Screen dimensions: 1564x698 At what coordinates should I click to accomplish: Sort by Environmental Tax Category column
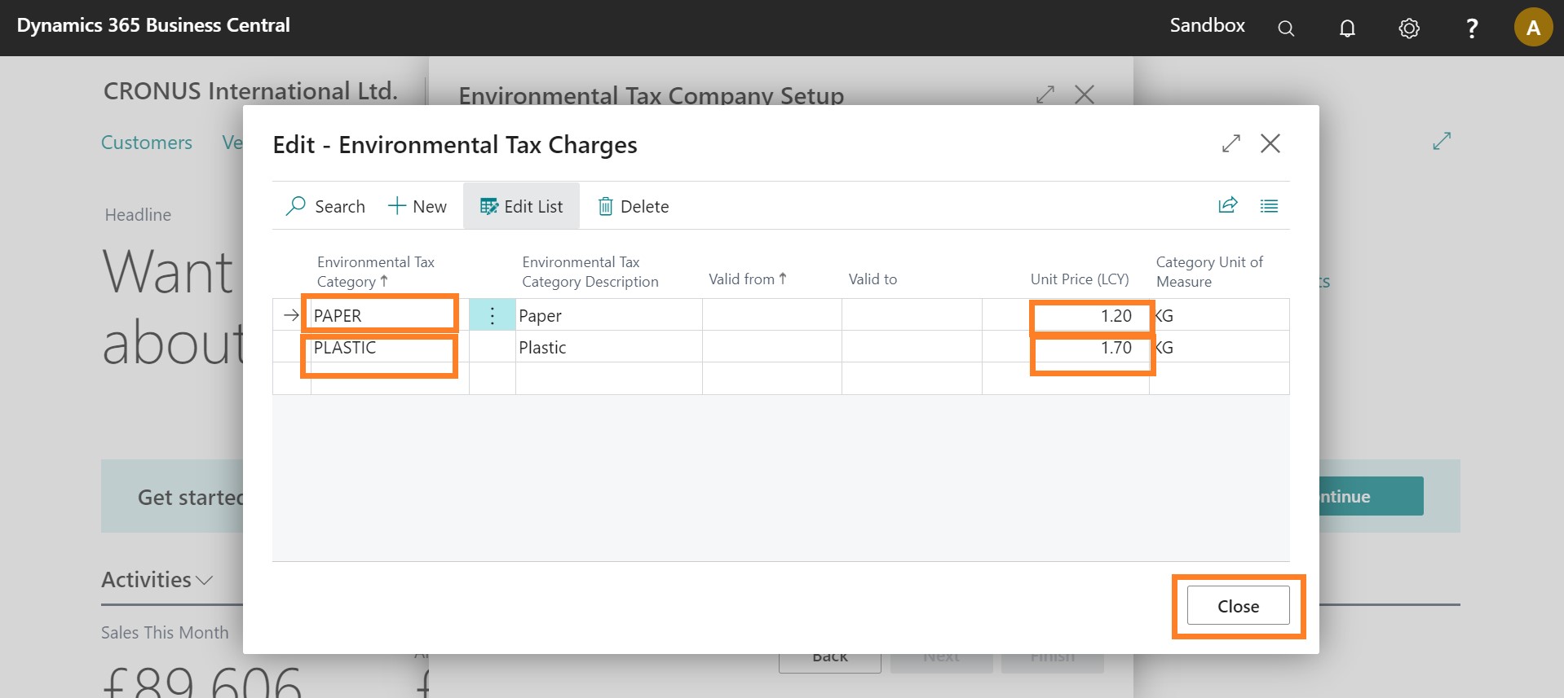pos(375,272)
